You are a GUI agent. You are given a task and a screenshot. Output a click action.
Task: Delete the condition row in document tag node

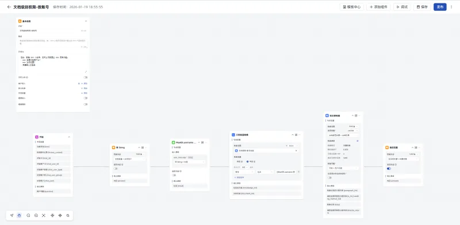tap(298, 172)
